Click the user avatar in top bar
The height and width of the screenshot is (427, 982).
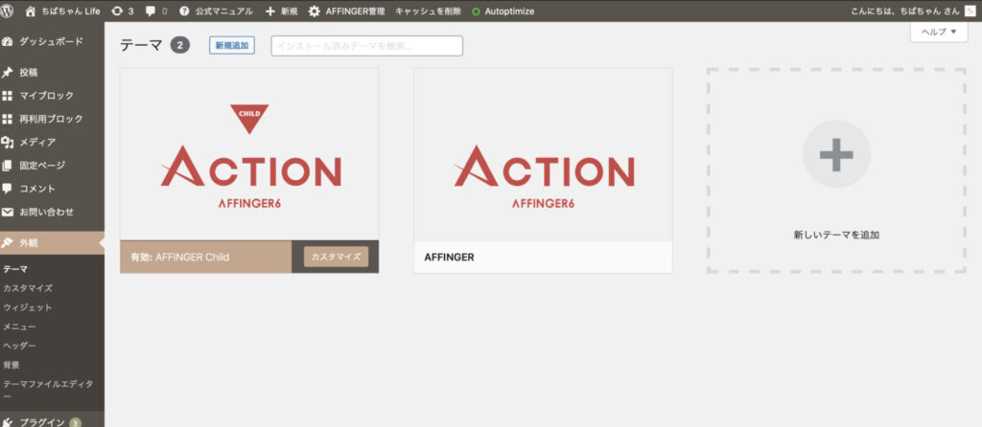click(970, 11)
